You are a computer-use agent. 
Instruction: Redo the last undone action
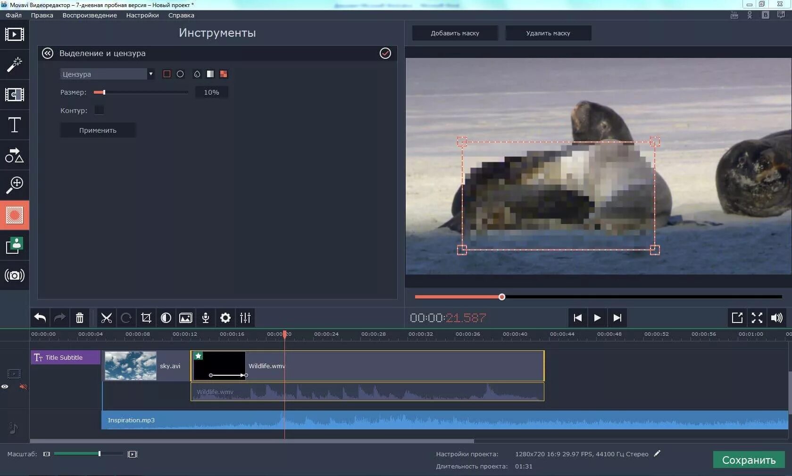(60, 318)
